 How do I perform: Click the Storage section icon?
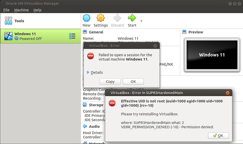click(85, 105)
